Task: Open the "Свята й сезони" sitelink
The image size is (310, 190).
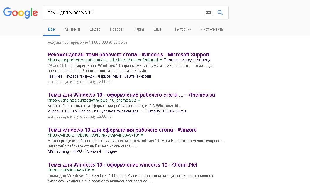Action: tap(138, 76)
